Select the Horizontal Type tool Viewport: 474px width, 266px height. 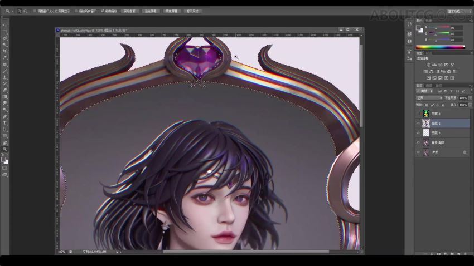[x=4, y=123]
